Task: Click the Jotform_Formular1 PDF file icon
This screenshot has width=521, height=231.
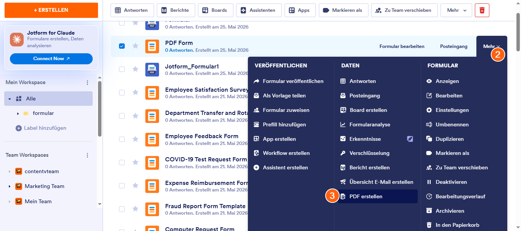Action: pos(152,70)
